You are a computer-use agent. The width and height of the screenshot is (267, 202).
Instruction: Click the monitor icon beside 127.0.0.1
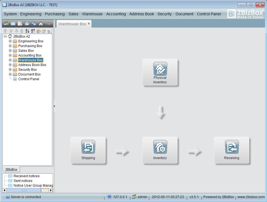[109, 197]
